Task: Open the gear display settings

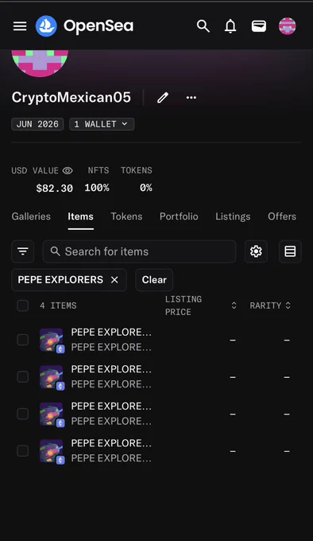Action: tap(256, 251)
